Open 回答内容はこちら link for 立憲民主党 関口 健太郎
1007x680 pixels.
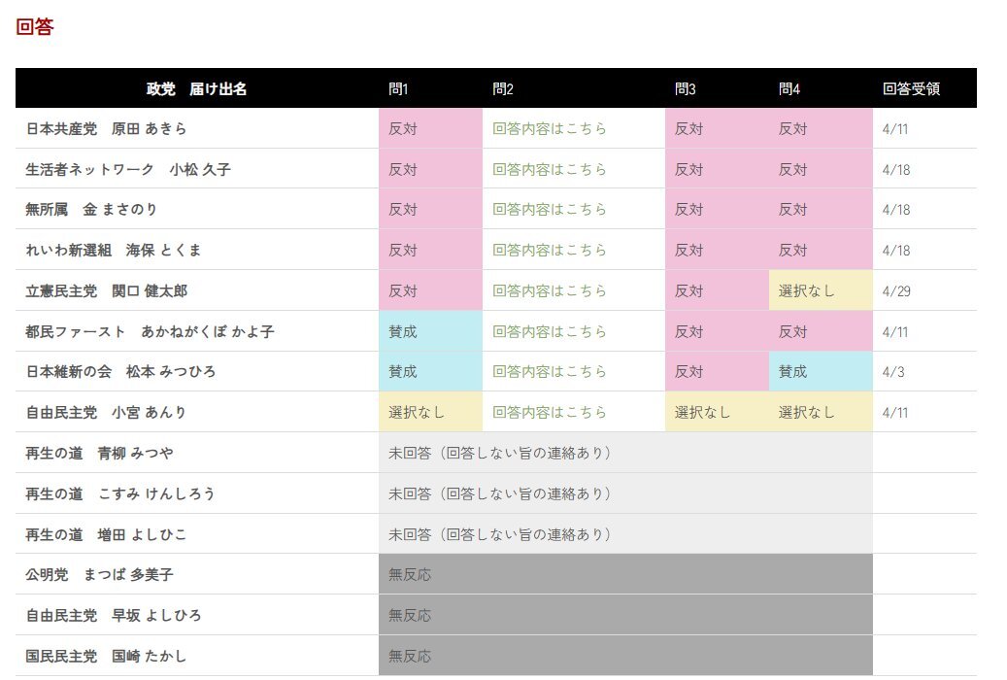[x=549, y=290]
